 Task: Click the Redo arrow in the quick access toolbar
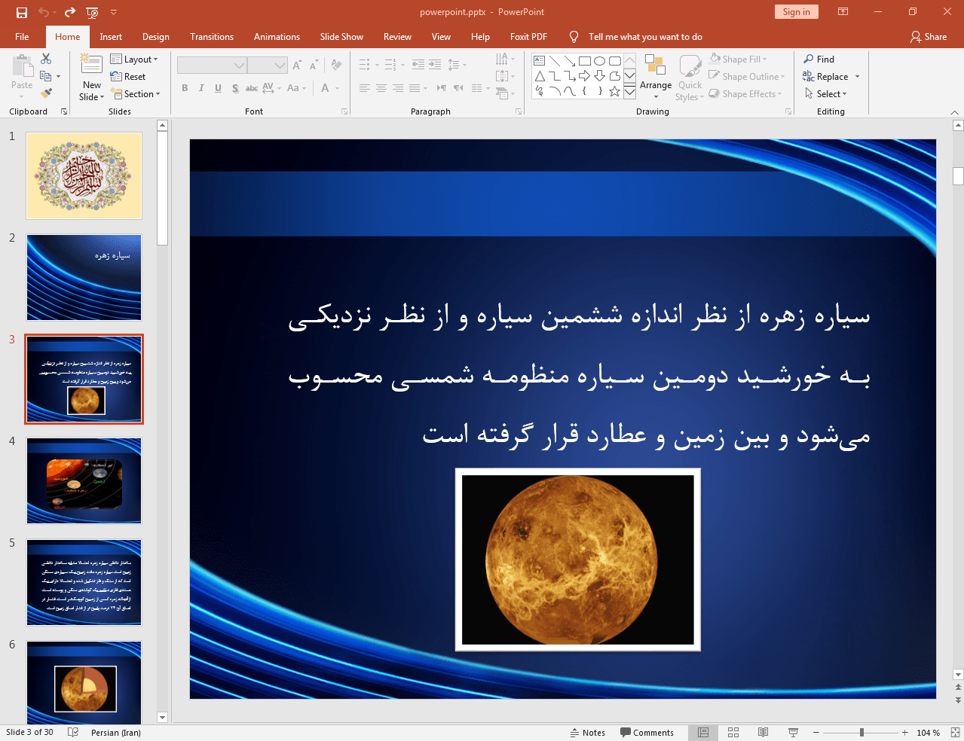coord(70,12)
